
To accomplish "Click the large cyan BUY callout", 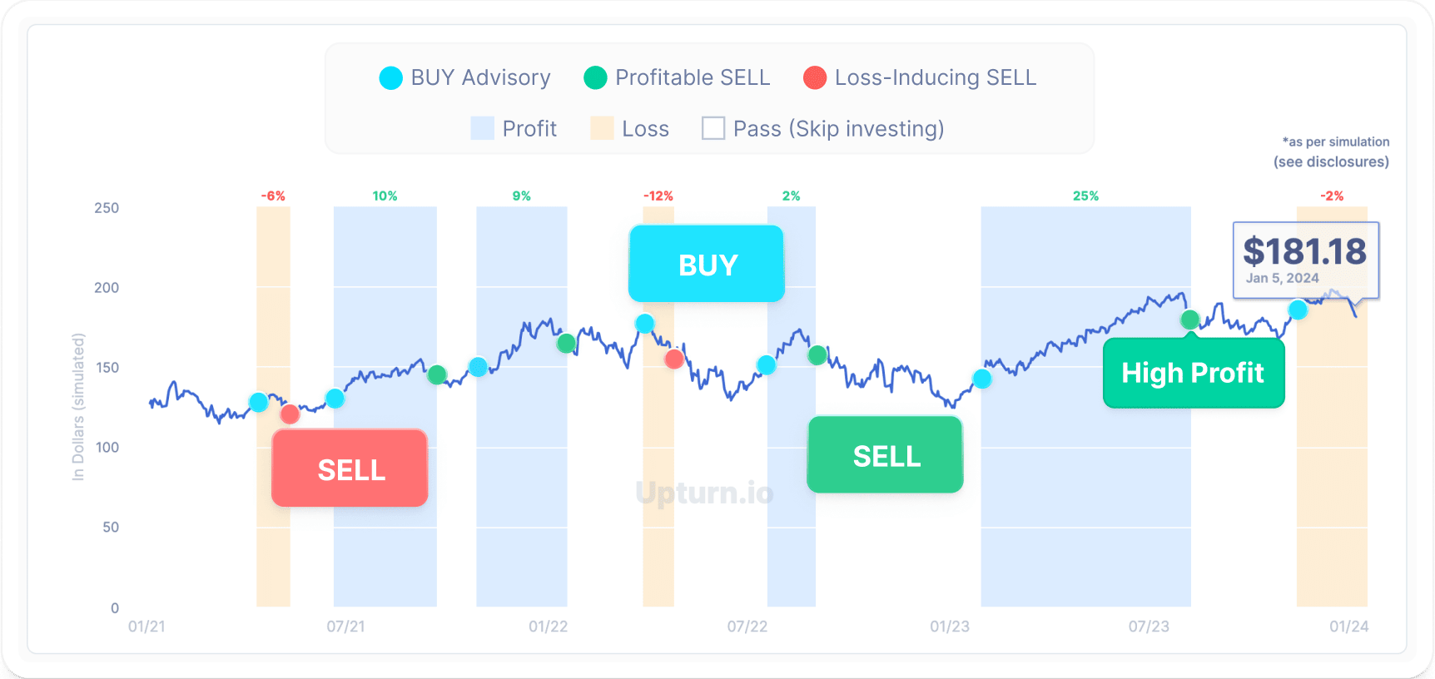I will pos(707,264).
